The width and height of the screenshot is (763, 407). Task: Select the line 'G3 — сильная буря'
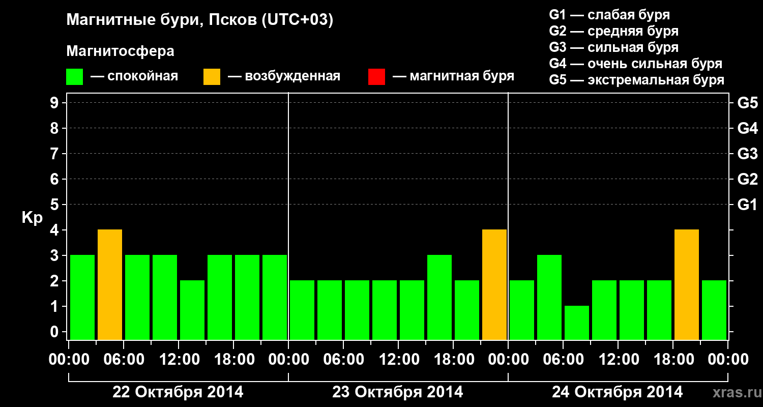click(x=614, y=47)
